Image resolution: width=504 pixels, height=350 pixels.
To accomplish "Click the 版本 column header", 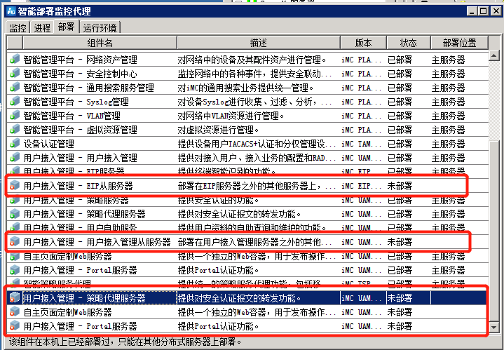I will click(x=363, y=43).
